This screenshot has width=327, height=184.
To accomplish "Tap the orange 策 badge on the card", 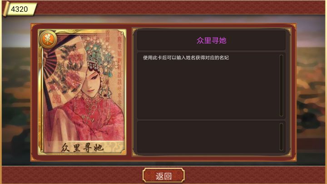I will tap(48, 40).
